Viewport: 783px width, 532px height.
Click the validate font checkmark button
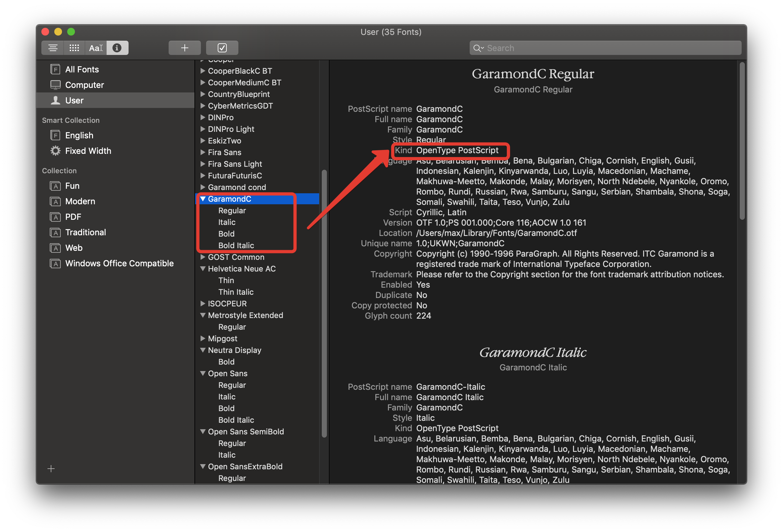coord(222,48)
